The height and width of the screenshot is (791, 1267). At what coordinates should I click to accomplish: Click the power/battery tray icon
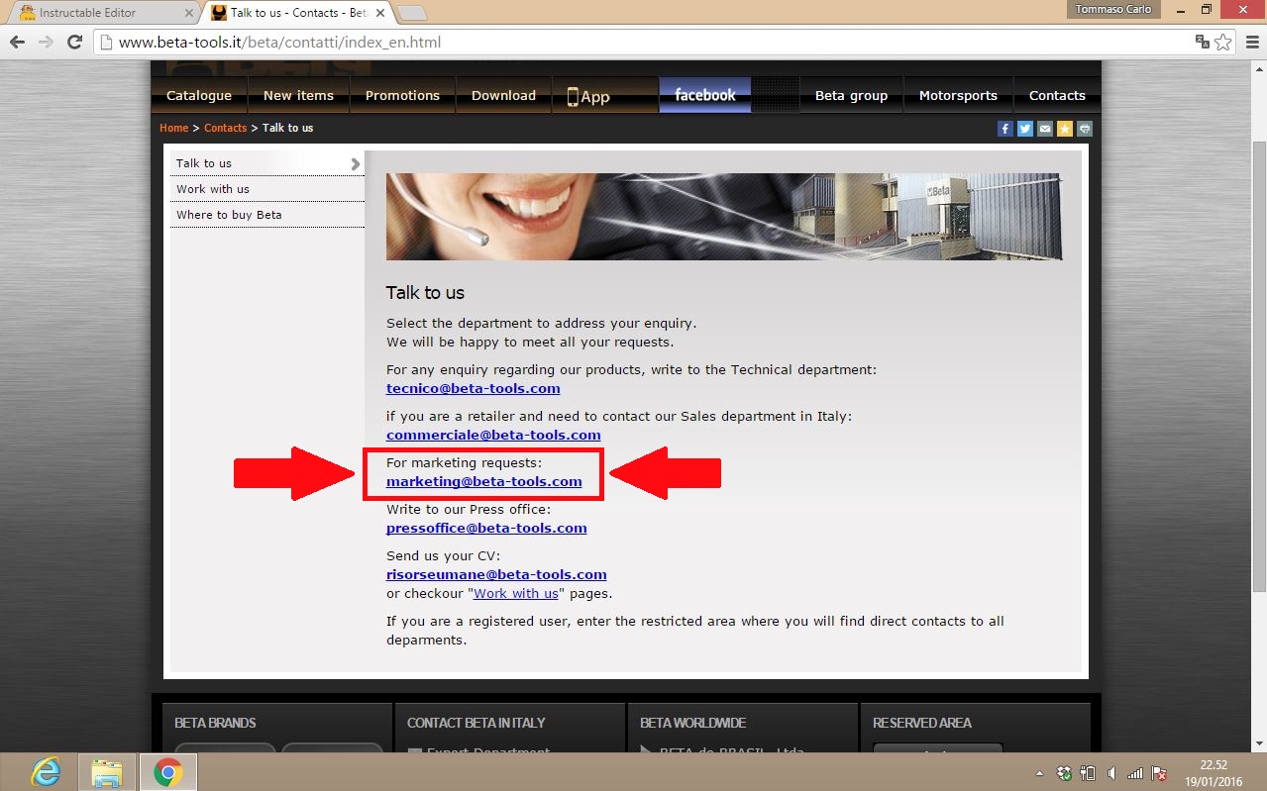1088,773
